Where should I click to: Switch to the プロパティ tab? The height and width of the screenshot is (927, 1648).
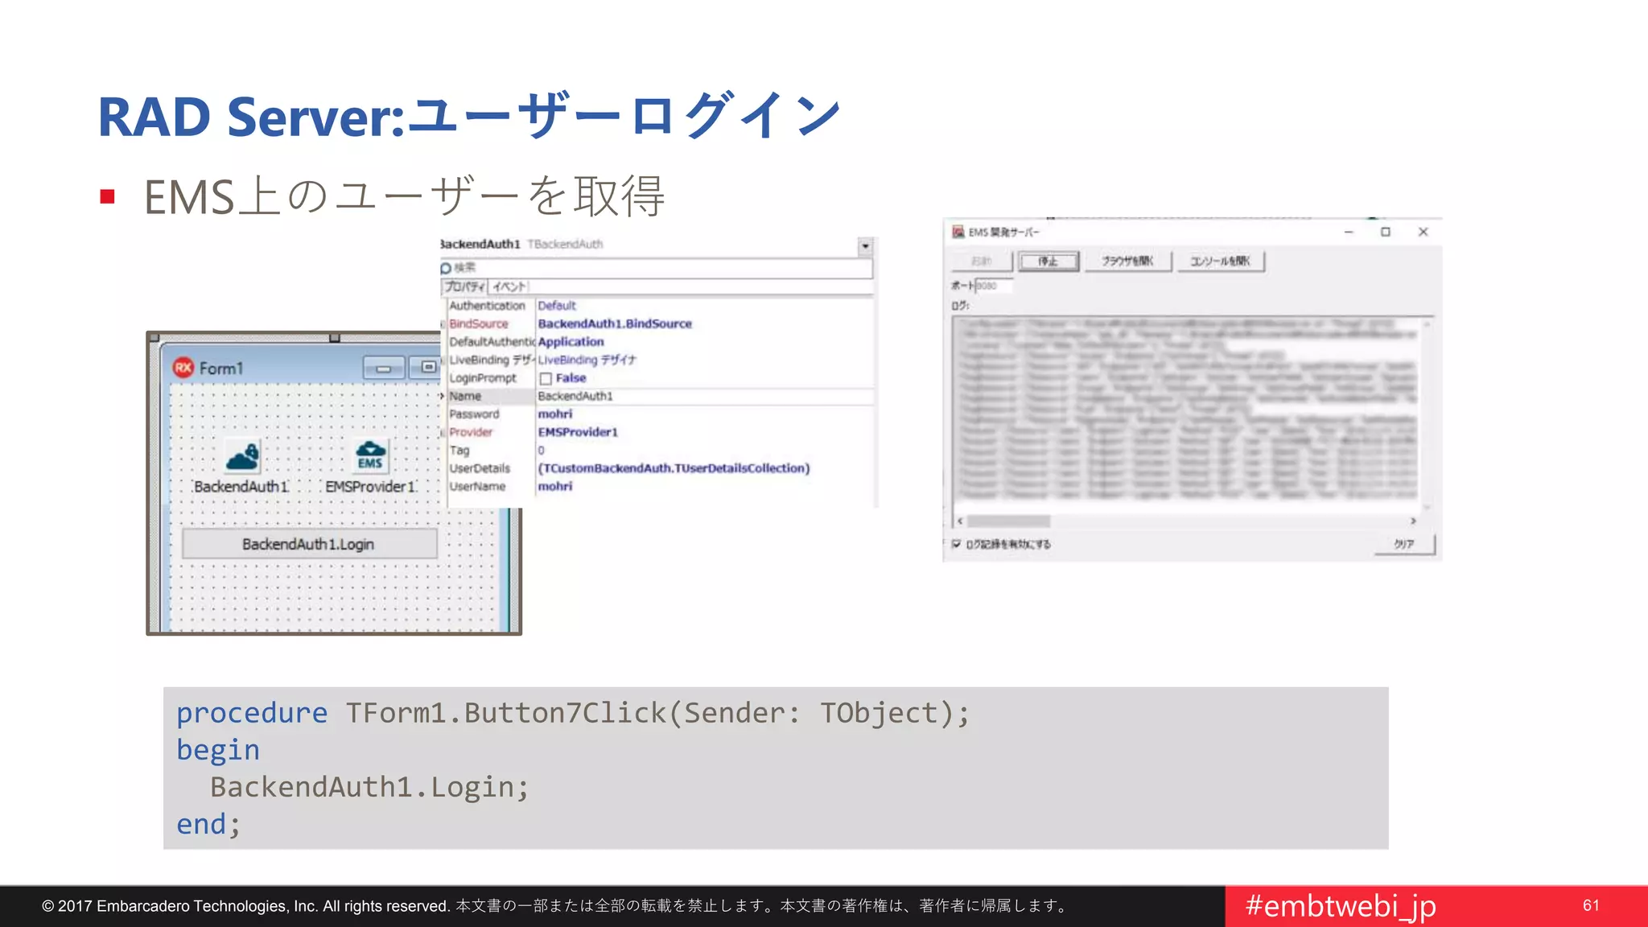coord(465,286)
